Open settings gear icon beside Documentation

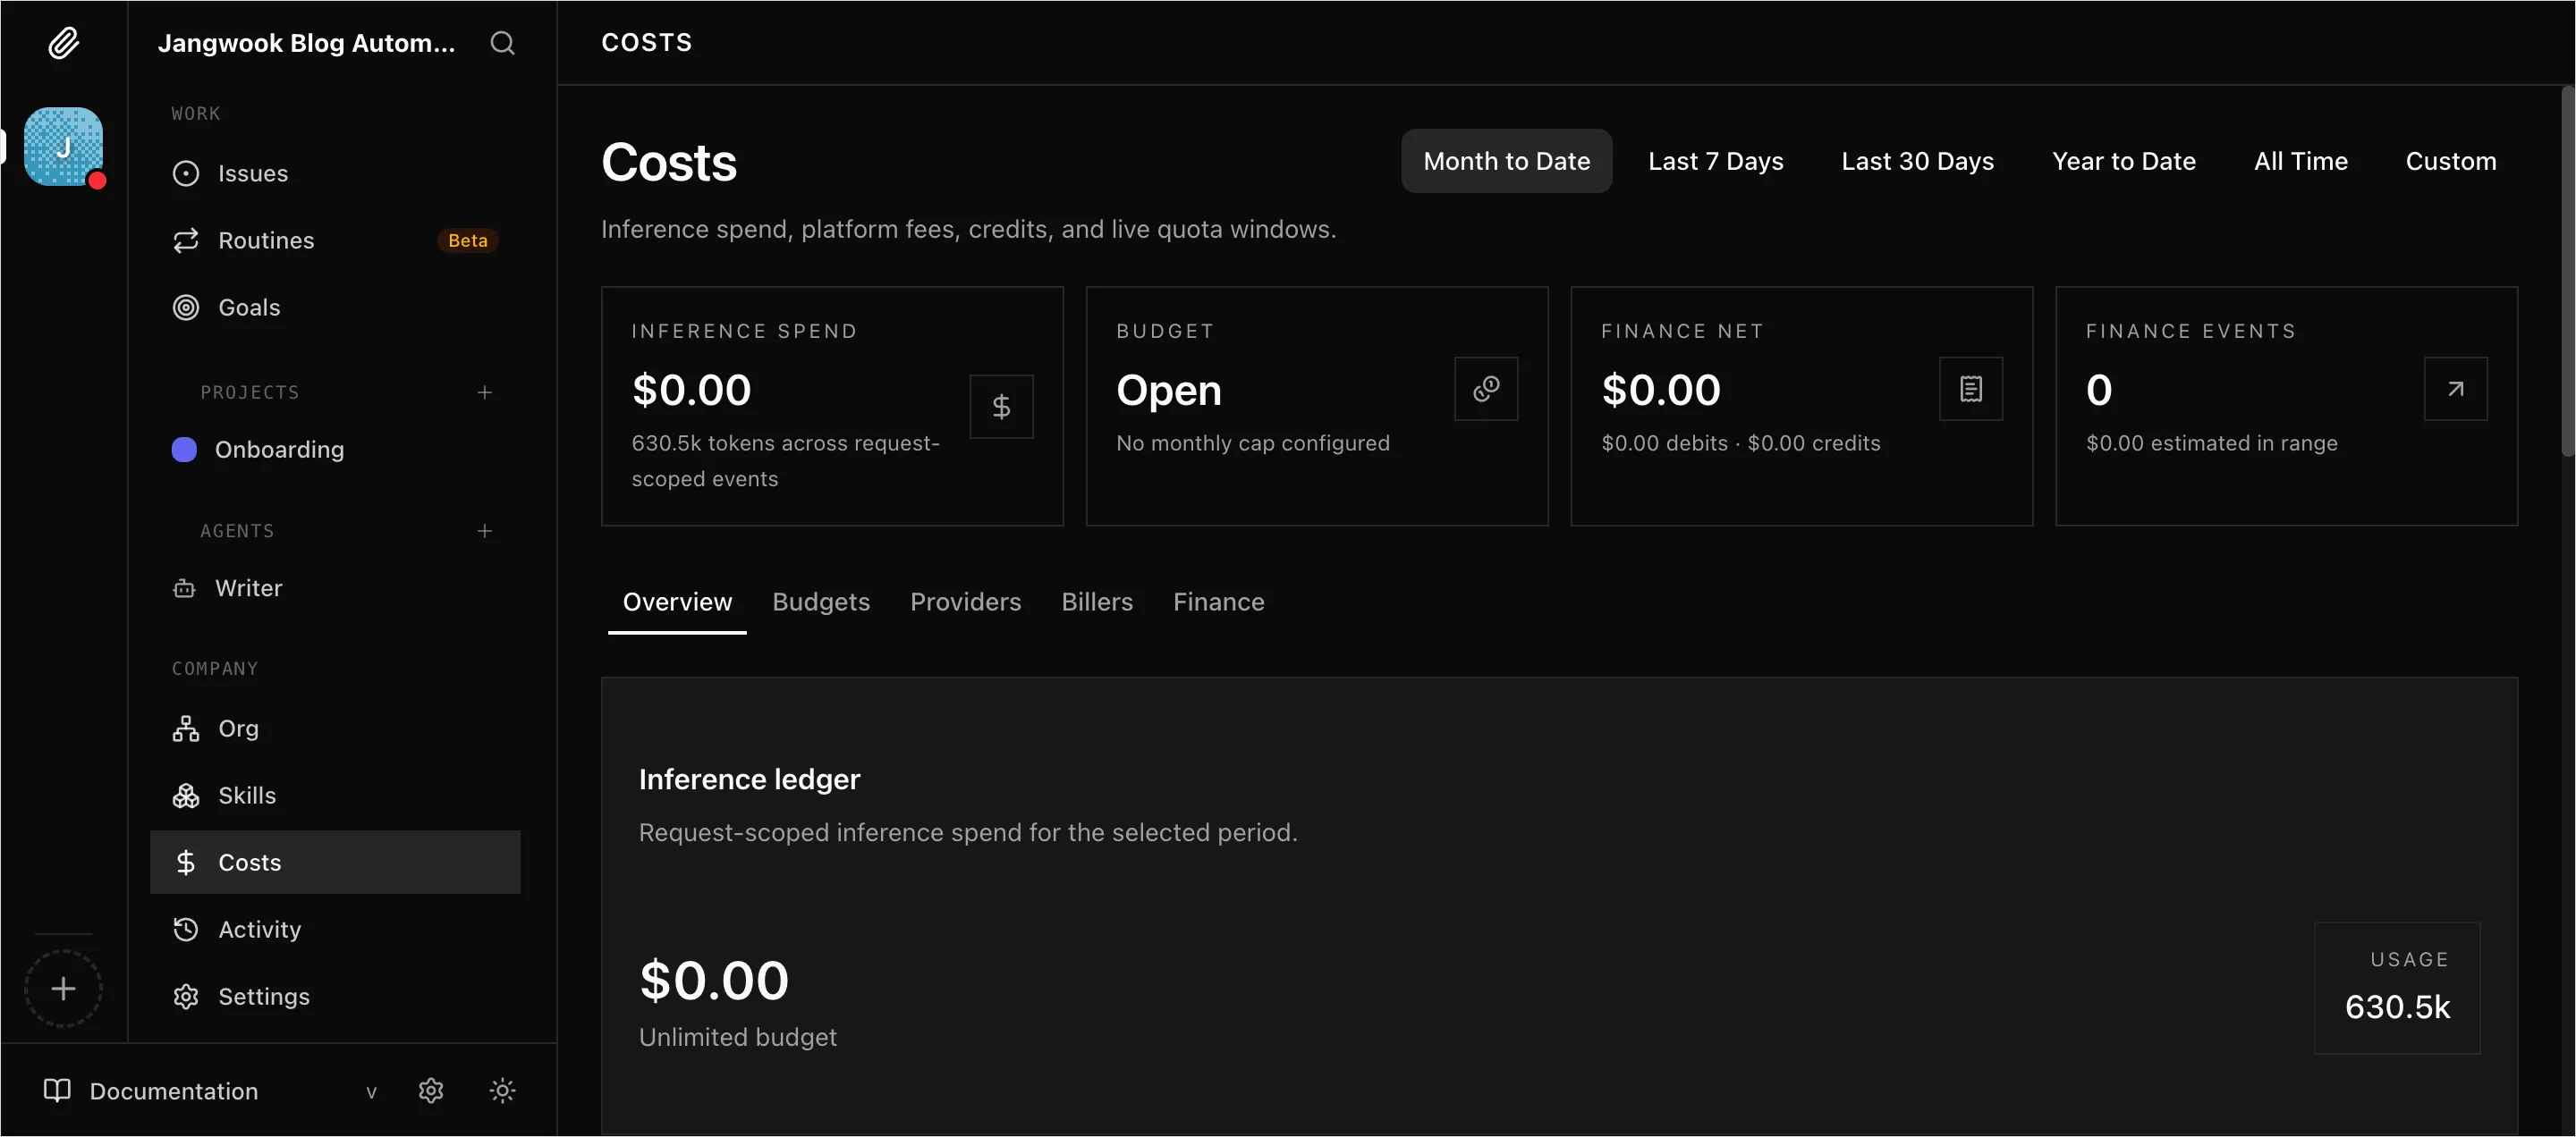(x=431, y=1090)
